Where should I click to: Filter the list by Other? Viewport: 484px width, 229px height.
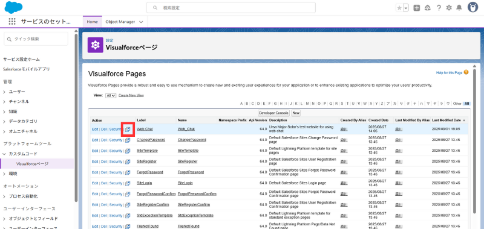pyautogui.click(x=457, y=104)
